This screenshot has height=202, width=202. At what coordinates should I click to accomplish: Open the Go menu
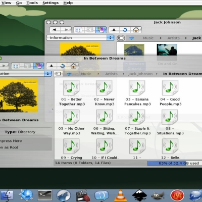[19, 3]
